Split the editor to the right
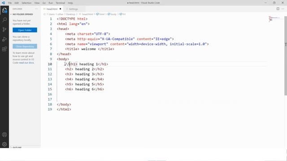287x161 pixels. [278, 9]
